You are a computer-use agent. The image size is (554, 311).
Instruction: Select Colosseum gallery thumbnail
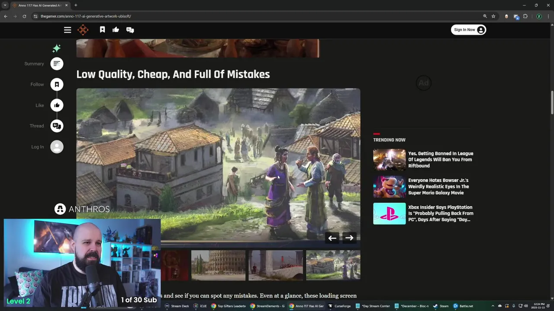point(218,265)
